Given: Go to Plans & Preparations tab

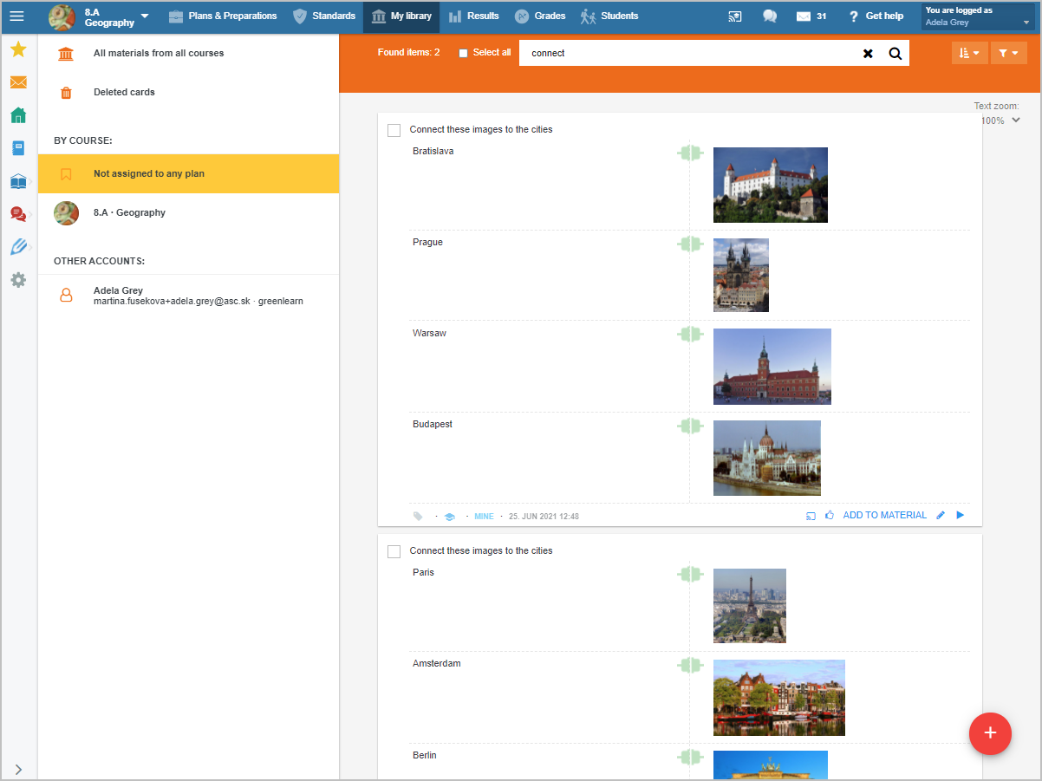Looking at the screenshot, I should (x=223, y=16).
